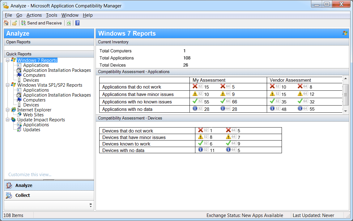
Task: Select Windows Vista SP1/SP2 Reports node
Action: (50, 85)
